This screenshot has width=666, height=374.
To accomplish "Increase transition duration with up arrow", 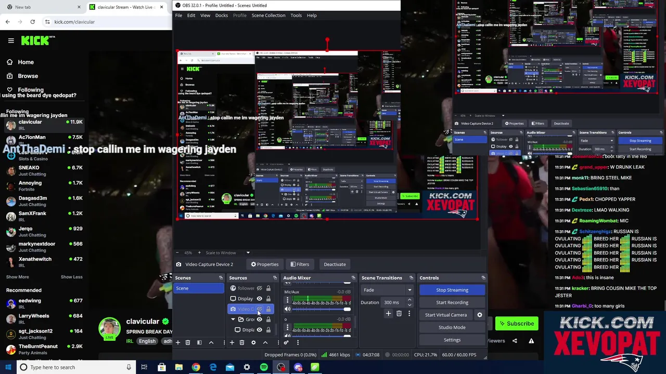I will click(x=409, y=300).
